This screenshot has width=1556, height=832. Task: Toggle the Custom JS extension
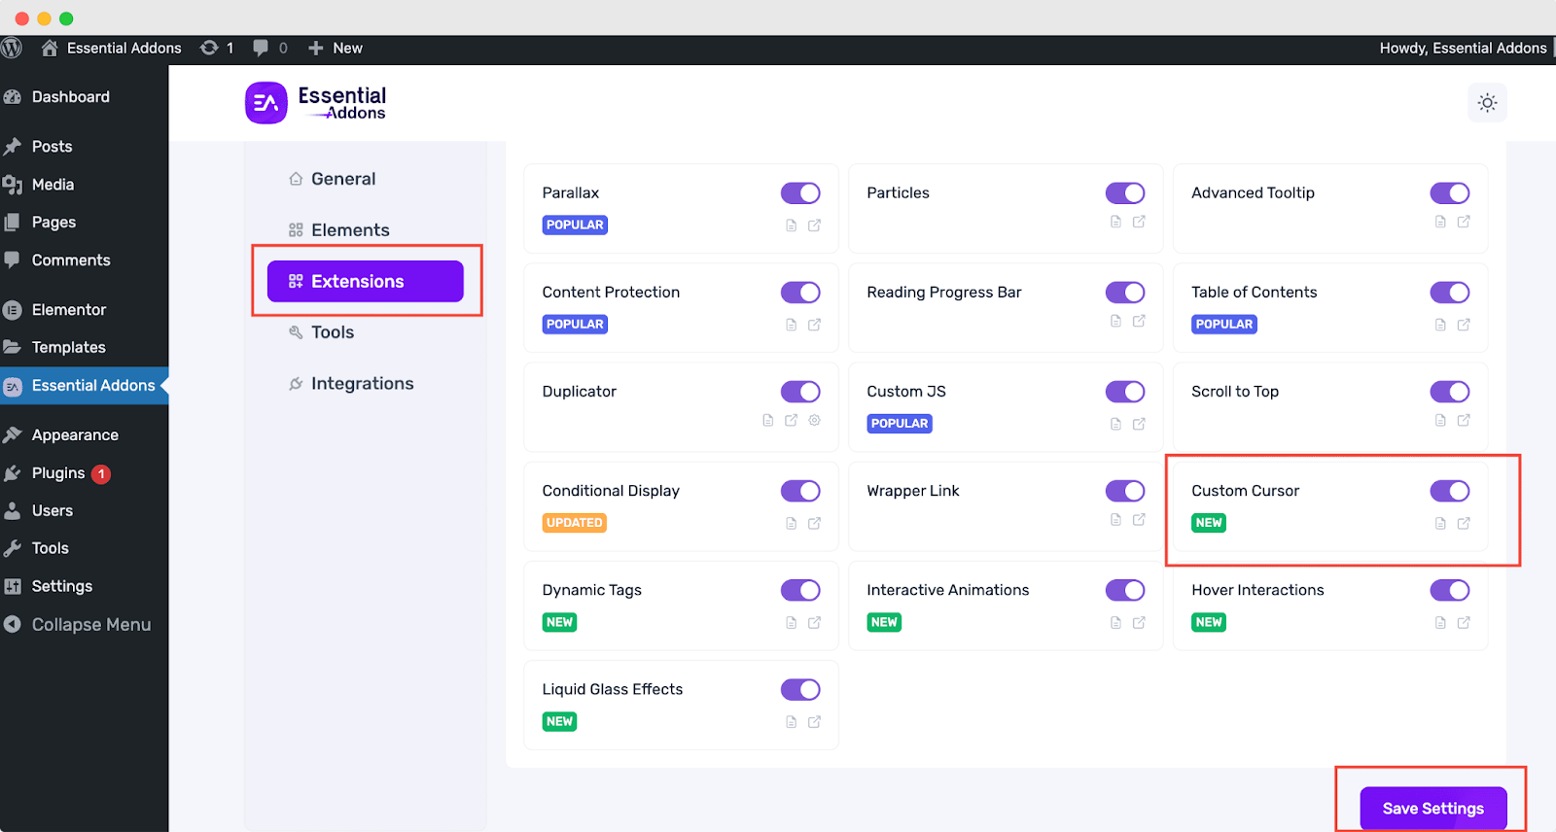(1125, 392)
